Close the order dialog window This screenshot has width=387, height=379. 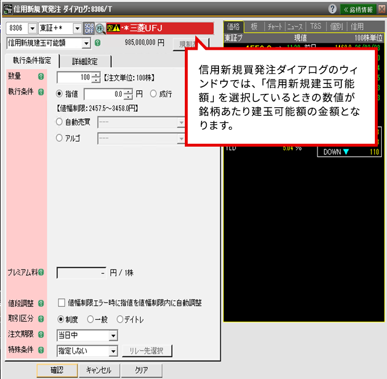[x=382, y=9]
